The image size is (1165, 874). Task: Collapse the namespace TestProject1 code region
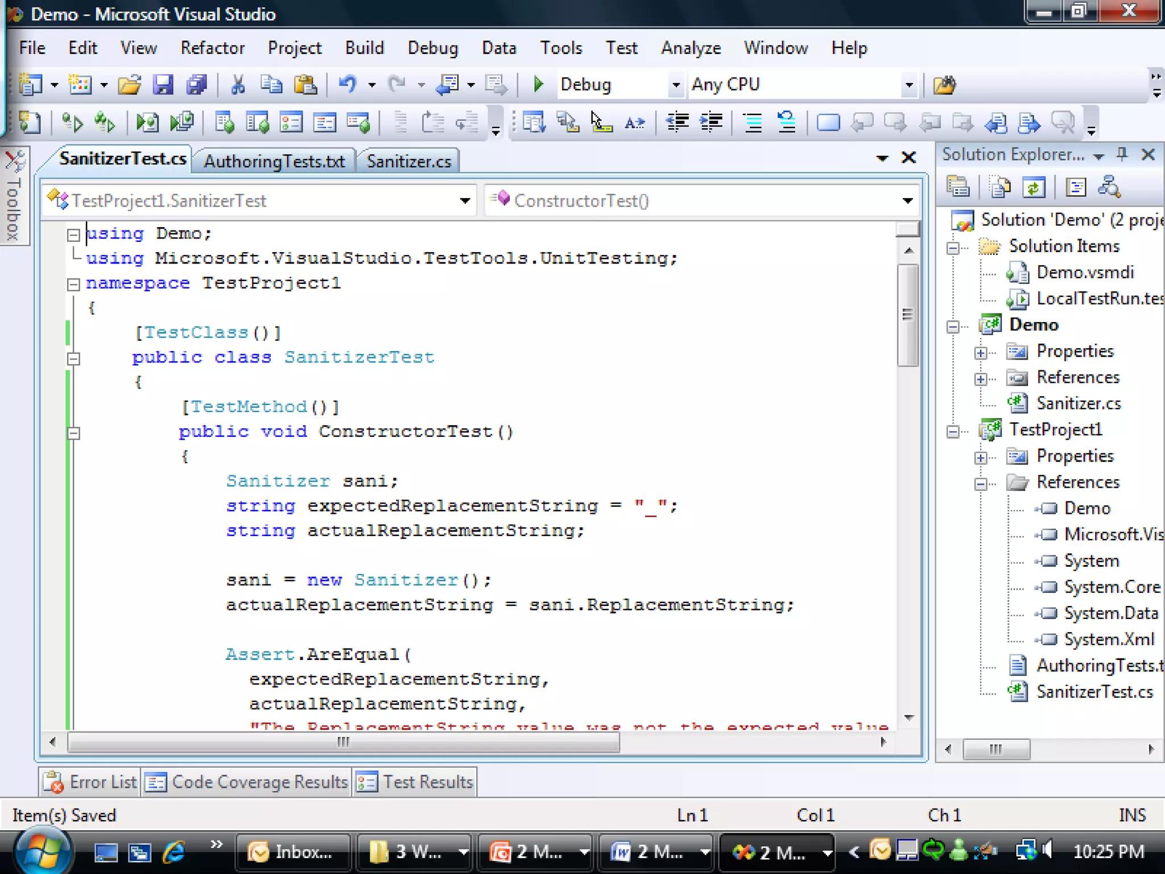click(73, 284)
